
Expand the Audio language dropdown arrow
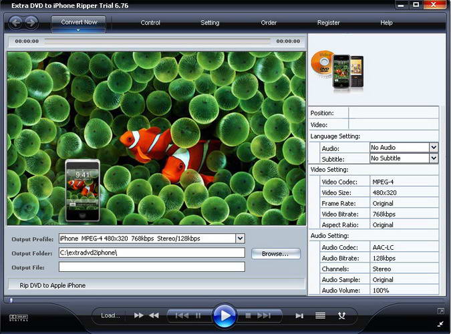tap(434, 148)
